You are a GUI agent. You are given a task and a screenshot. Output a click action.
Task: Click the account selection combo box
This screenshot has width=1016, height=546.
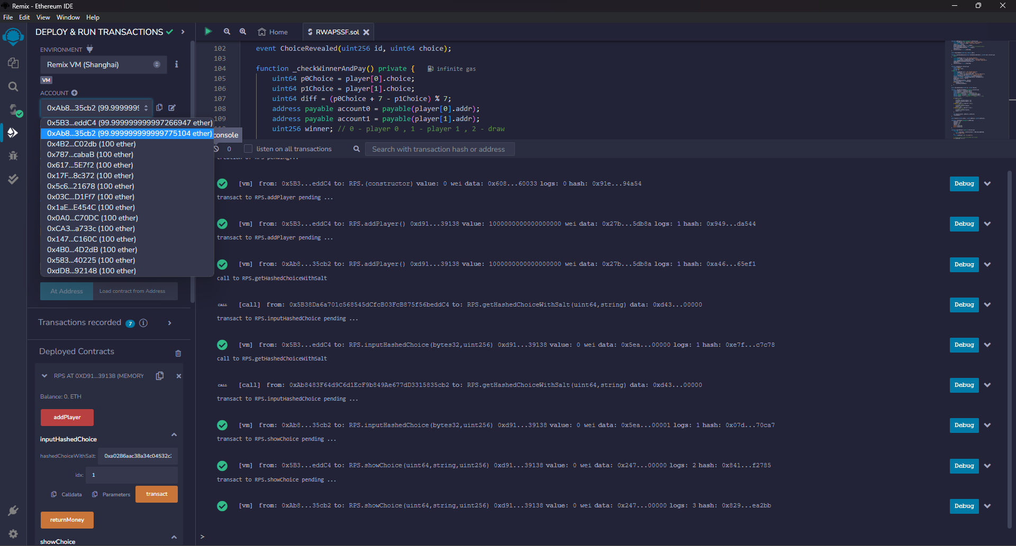click(96, 108)
